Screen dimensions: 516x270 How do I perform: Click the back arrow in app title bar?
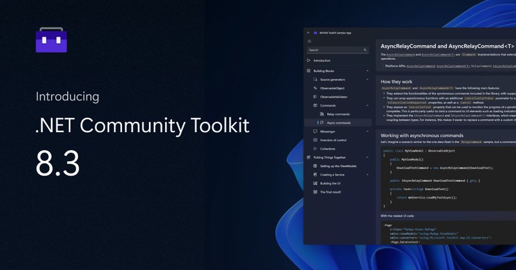308,33
